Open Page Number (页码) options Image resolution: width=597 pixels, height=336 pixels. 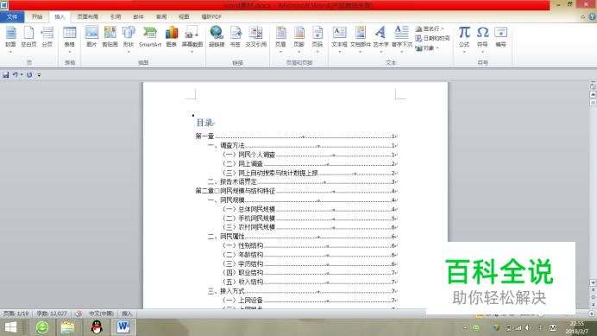317,39
